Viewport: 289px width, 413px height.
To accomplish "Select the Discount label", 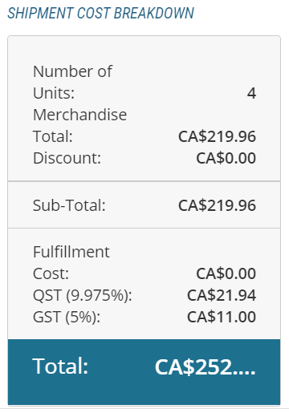I will [67, 158].
